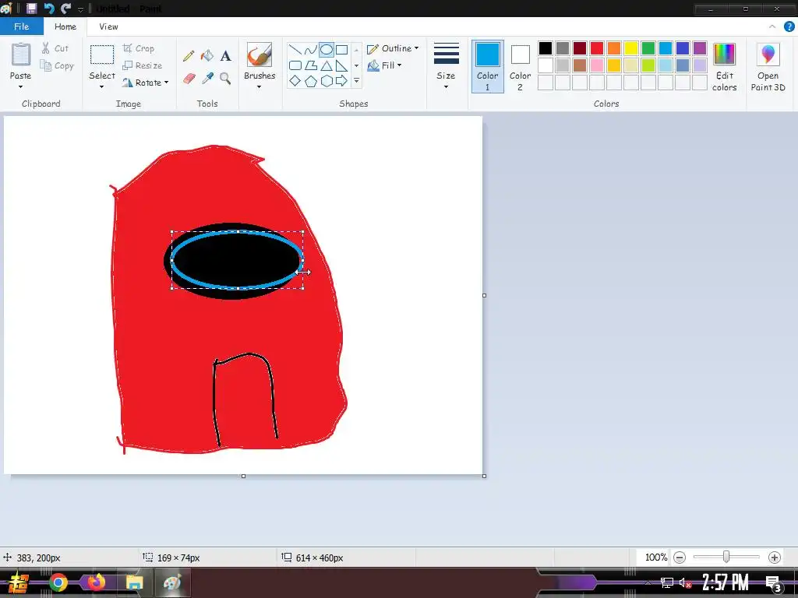Click the Paste clipboard icon
Image resolution: width=798 pixels, height=598 pixels.
click(21, 55)
